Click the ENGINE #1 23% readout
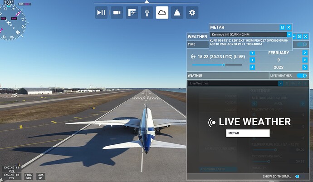The width and height of the screenshot is (313, 182). 12,169
